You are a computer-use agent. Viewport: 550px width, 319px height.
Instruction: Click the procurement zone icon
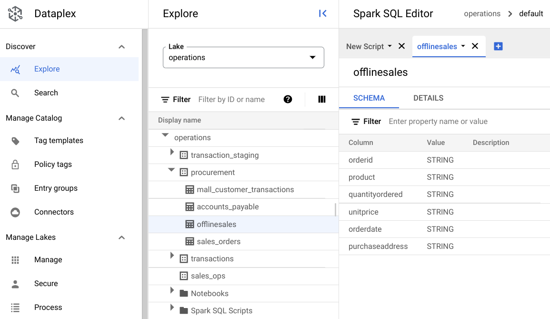pos(184,173)
